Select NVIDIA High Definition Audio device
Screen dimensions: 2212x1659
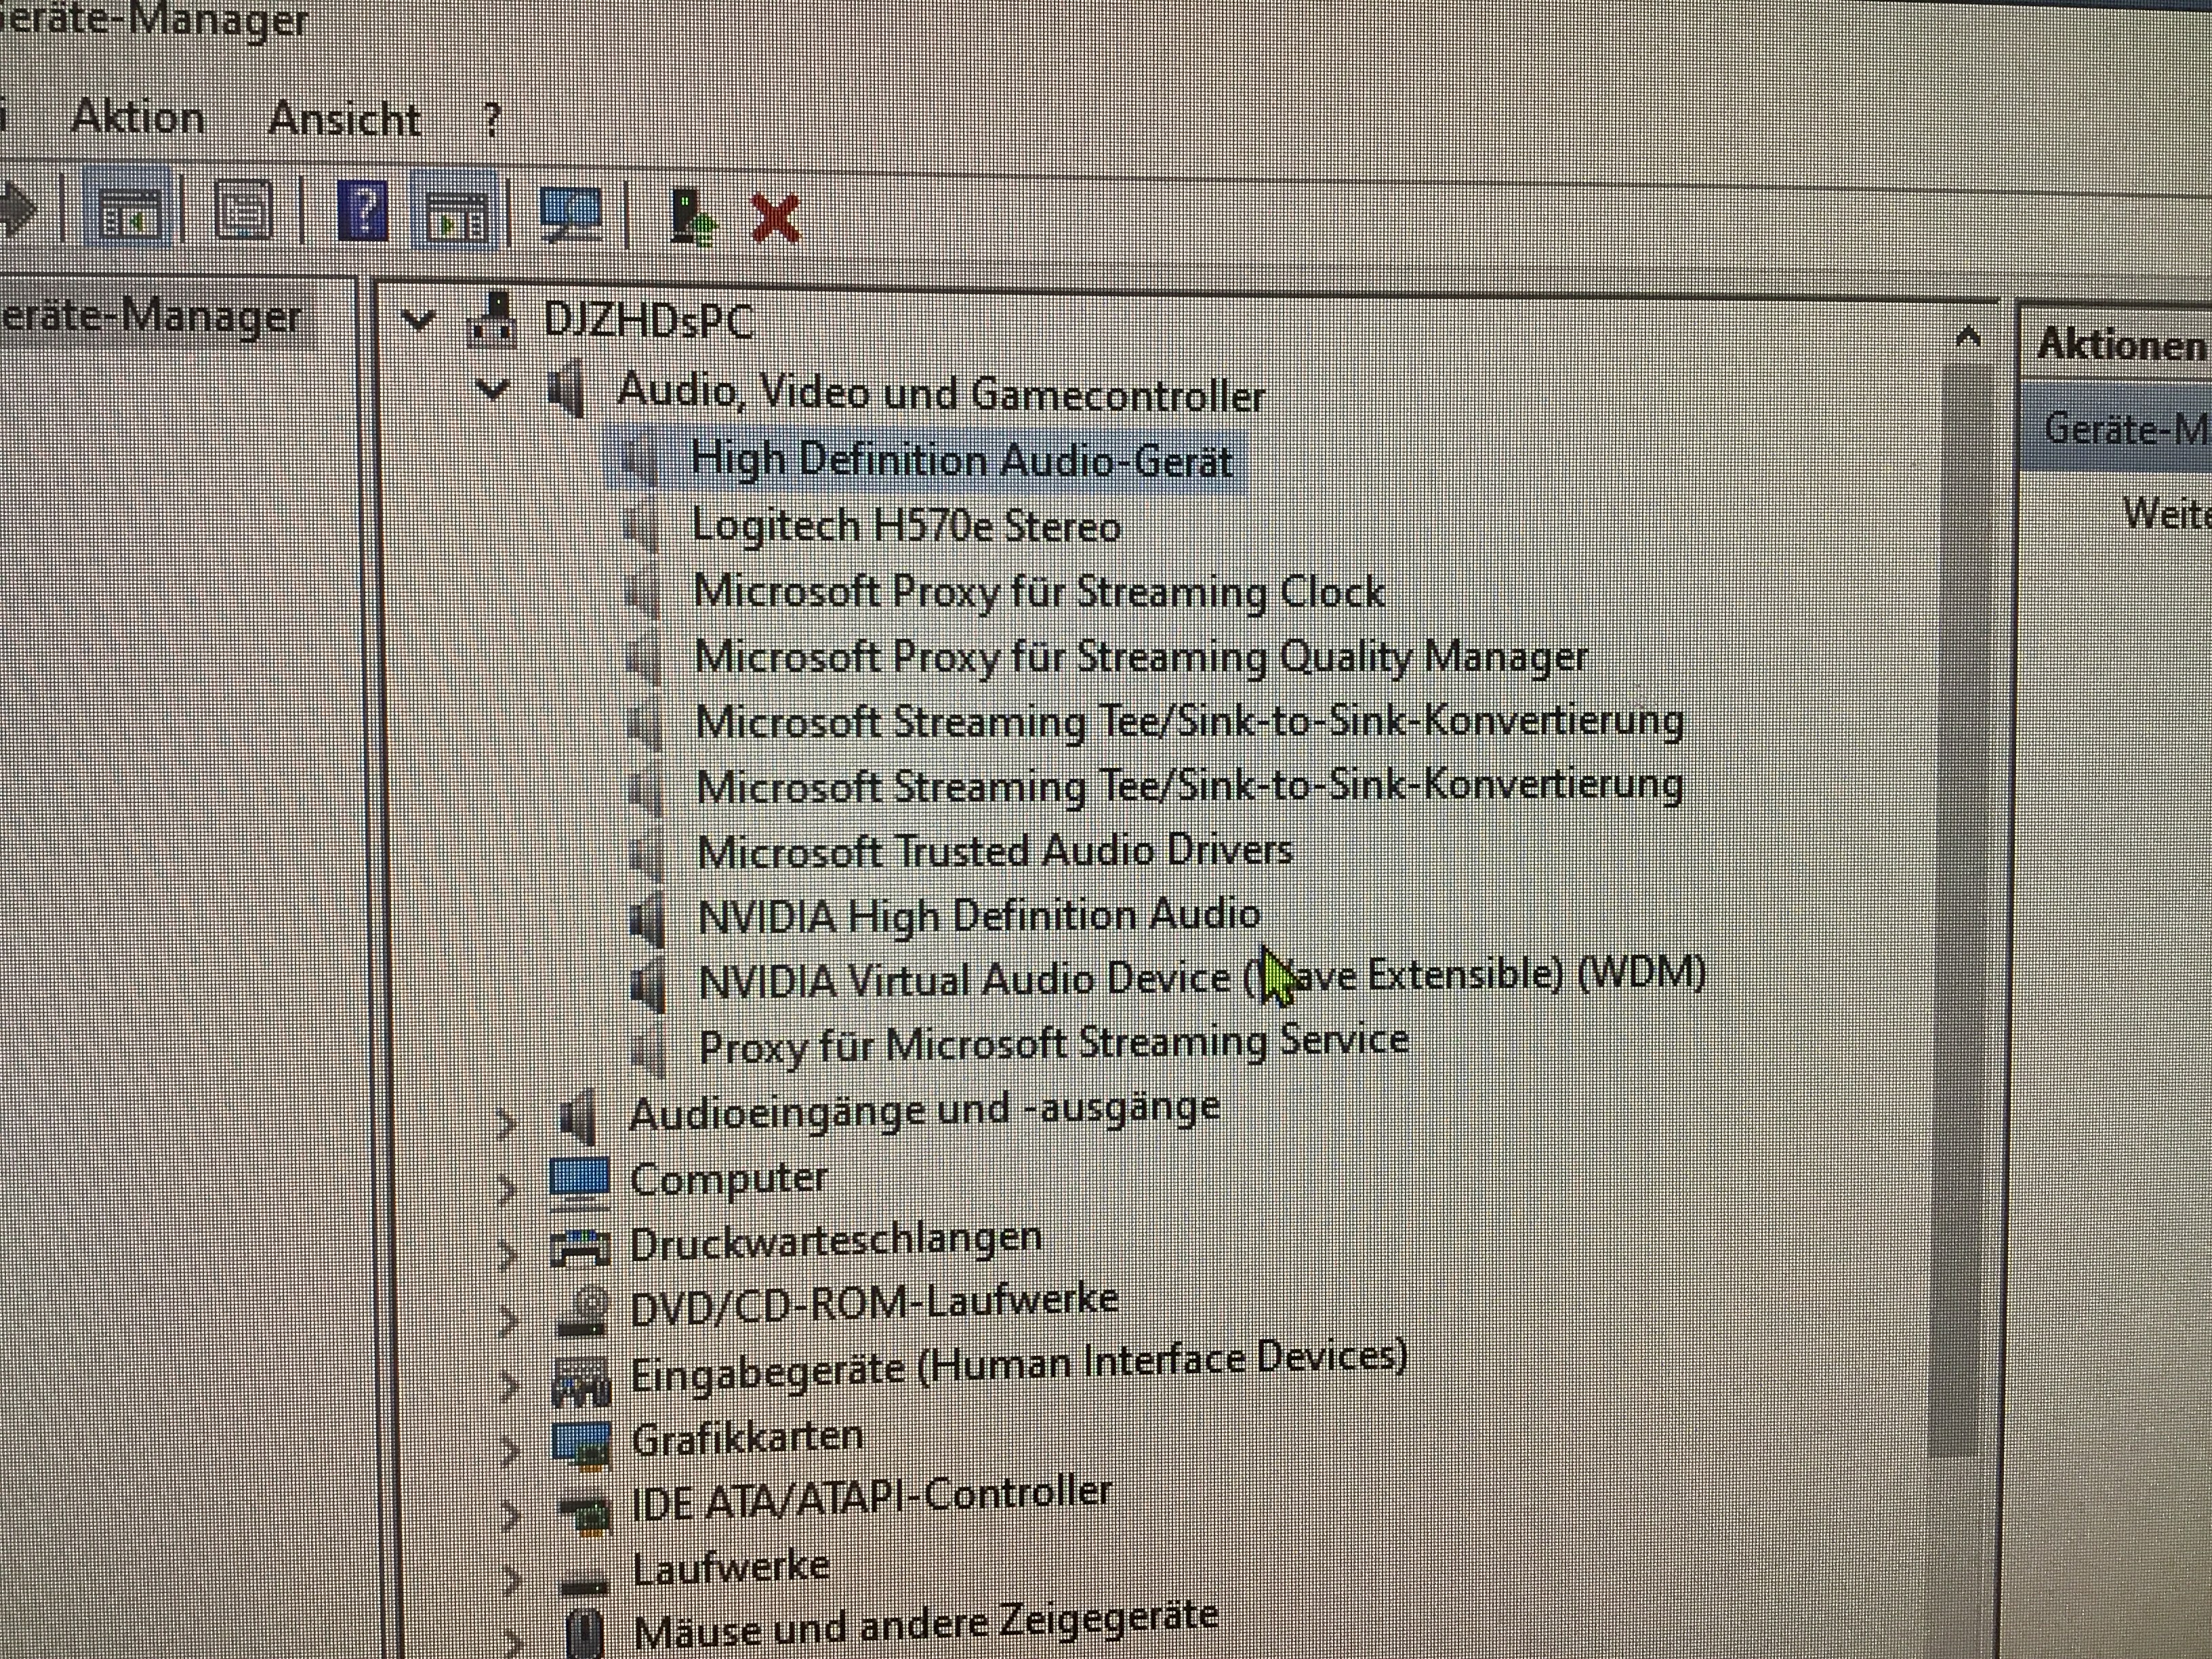tap(978, 915)
